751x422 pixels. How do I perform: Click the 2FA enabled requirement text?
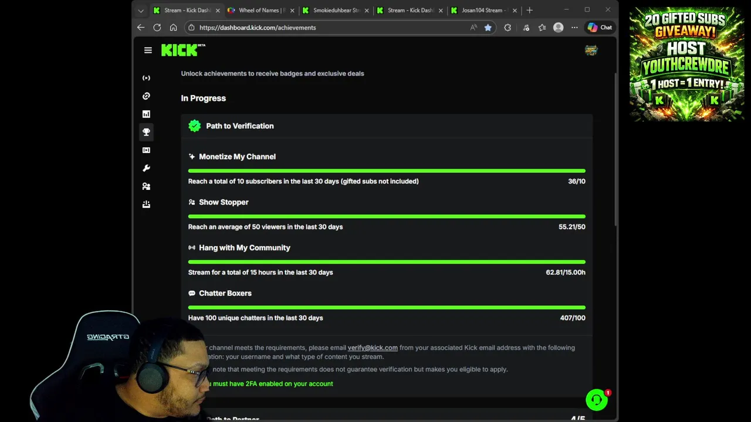270,384
